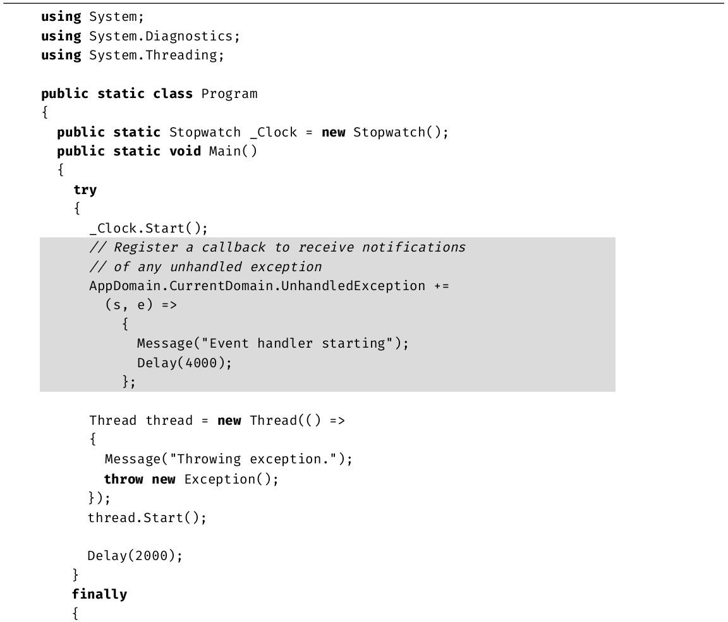Viewport: 728px width, 622px height.
Task: Click the "of any unhandled exception" comment
Action: [x=205, y=267]
